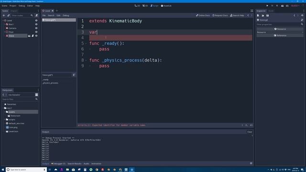The height and width of the screenshot is (172, 306).
Task: Collapse the res:// folder tree
Action: (3, 108)
